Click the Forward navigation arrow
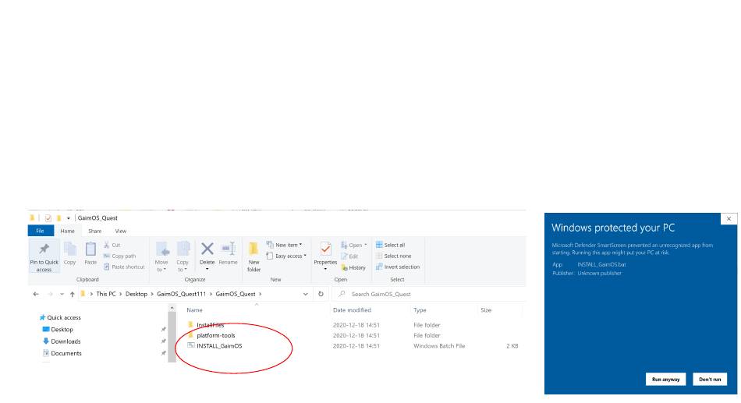Screen dimensions: 741x403 point(50,294)
